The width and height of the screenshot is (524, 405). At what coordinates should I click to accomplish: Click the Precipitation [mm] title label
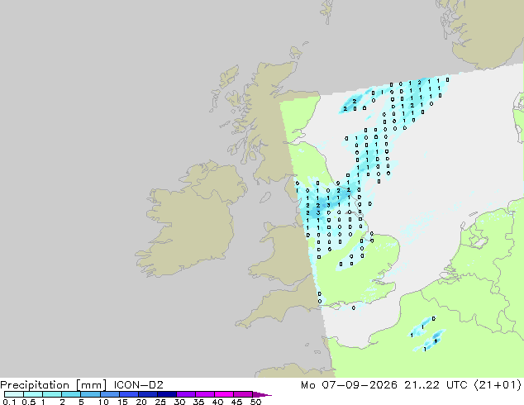54,384
